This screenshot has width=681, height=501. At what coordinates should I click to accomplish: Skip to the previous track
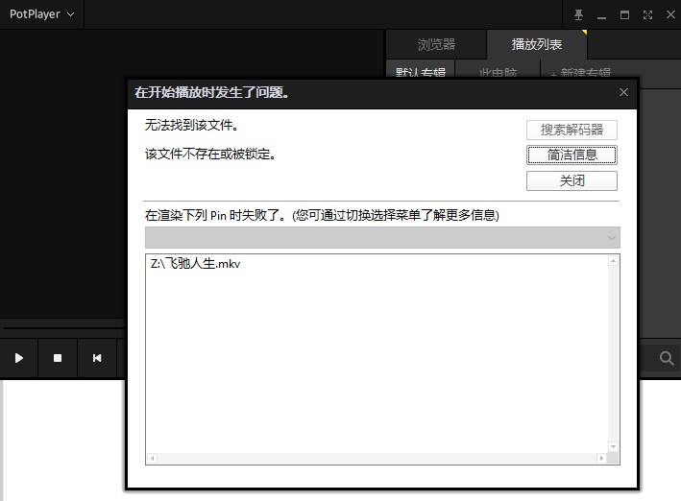click(x=97, y=358)
